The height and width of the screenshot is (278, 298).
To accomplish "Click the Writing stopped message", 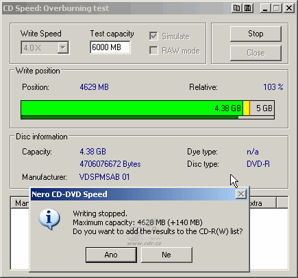I will point(100,213).
